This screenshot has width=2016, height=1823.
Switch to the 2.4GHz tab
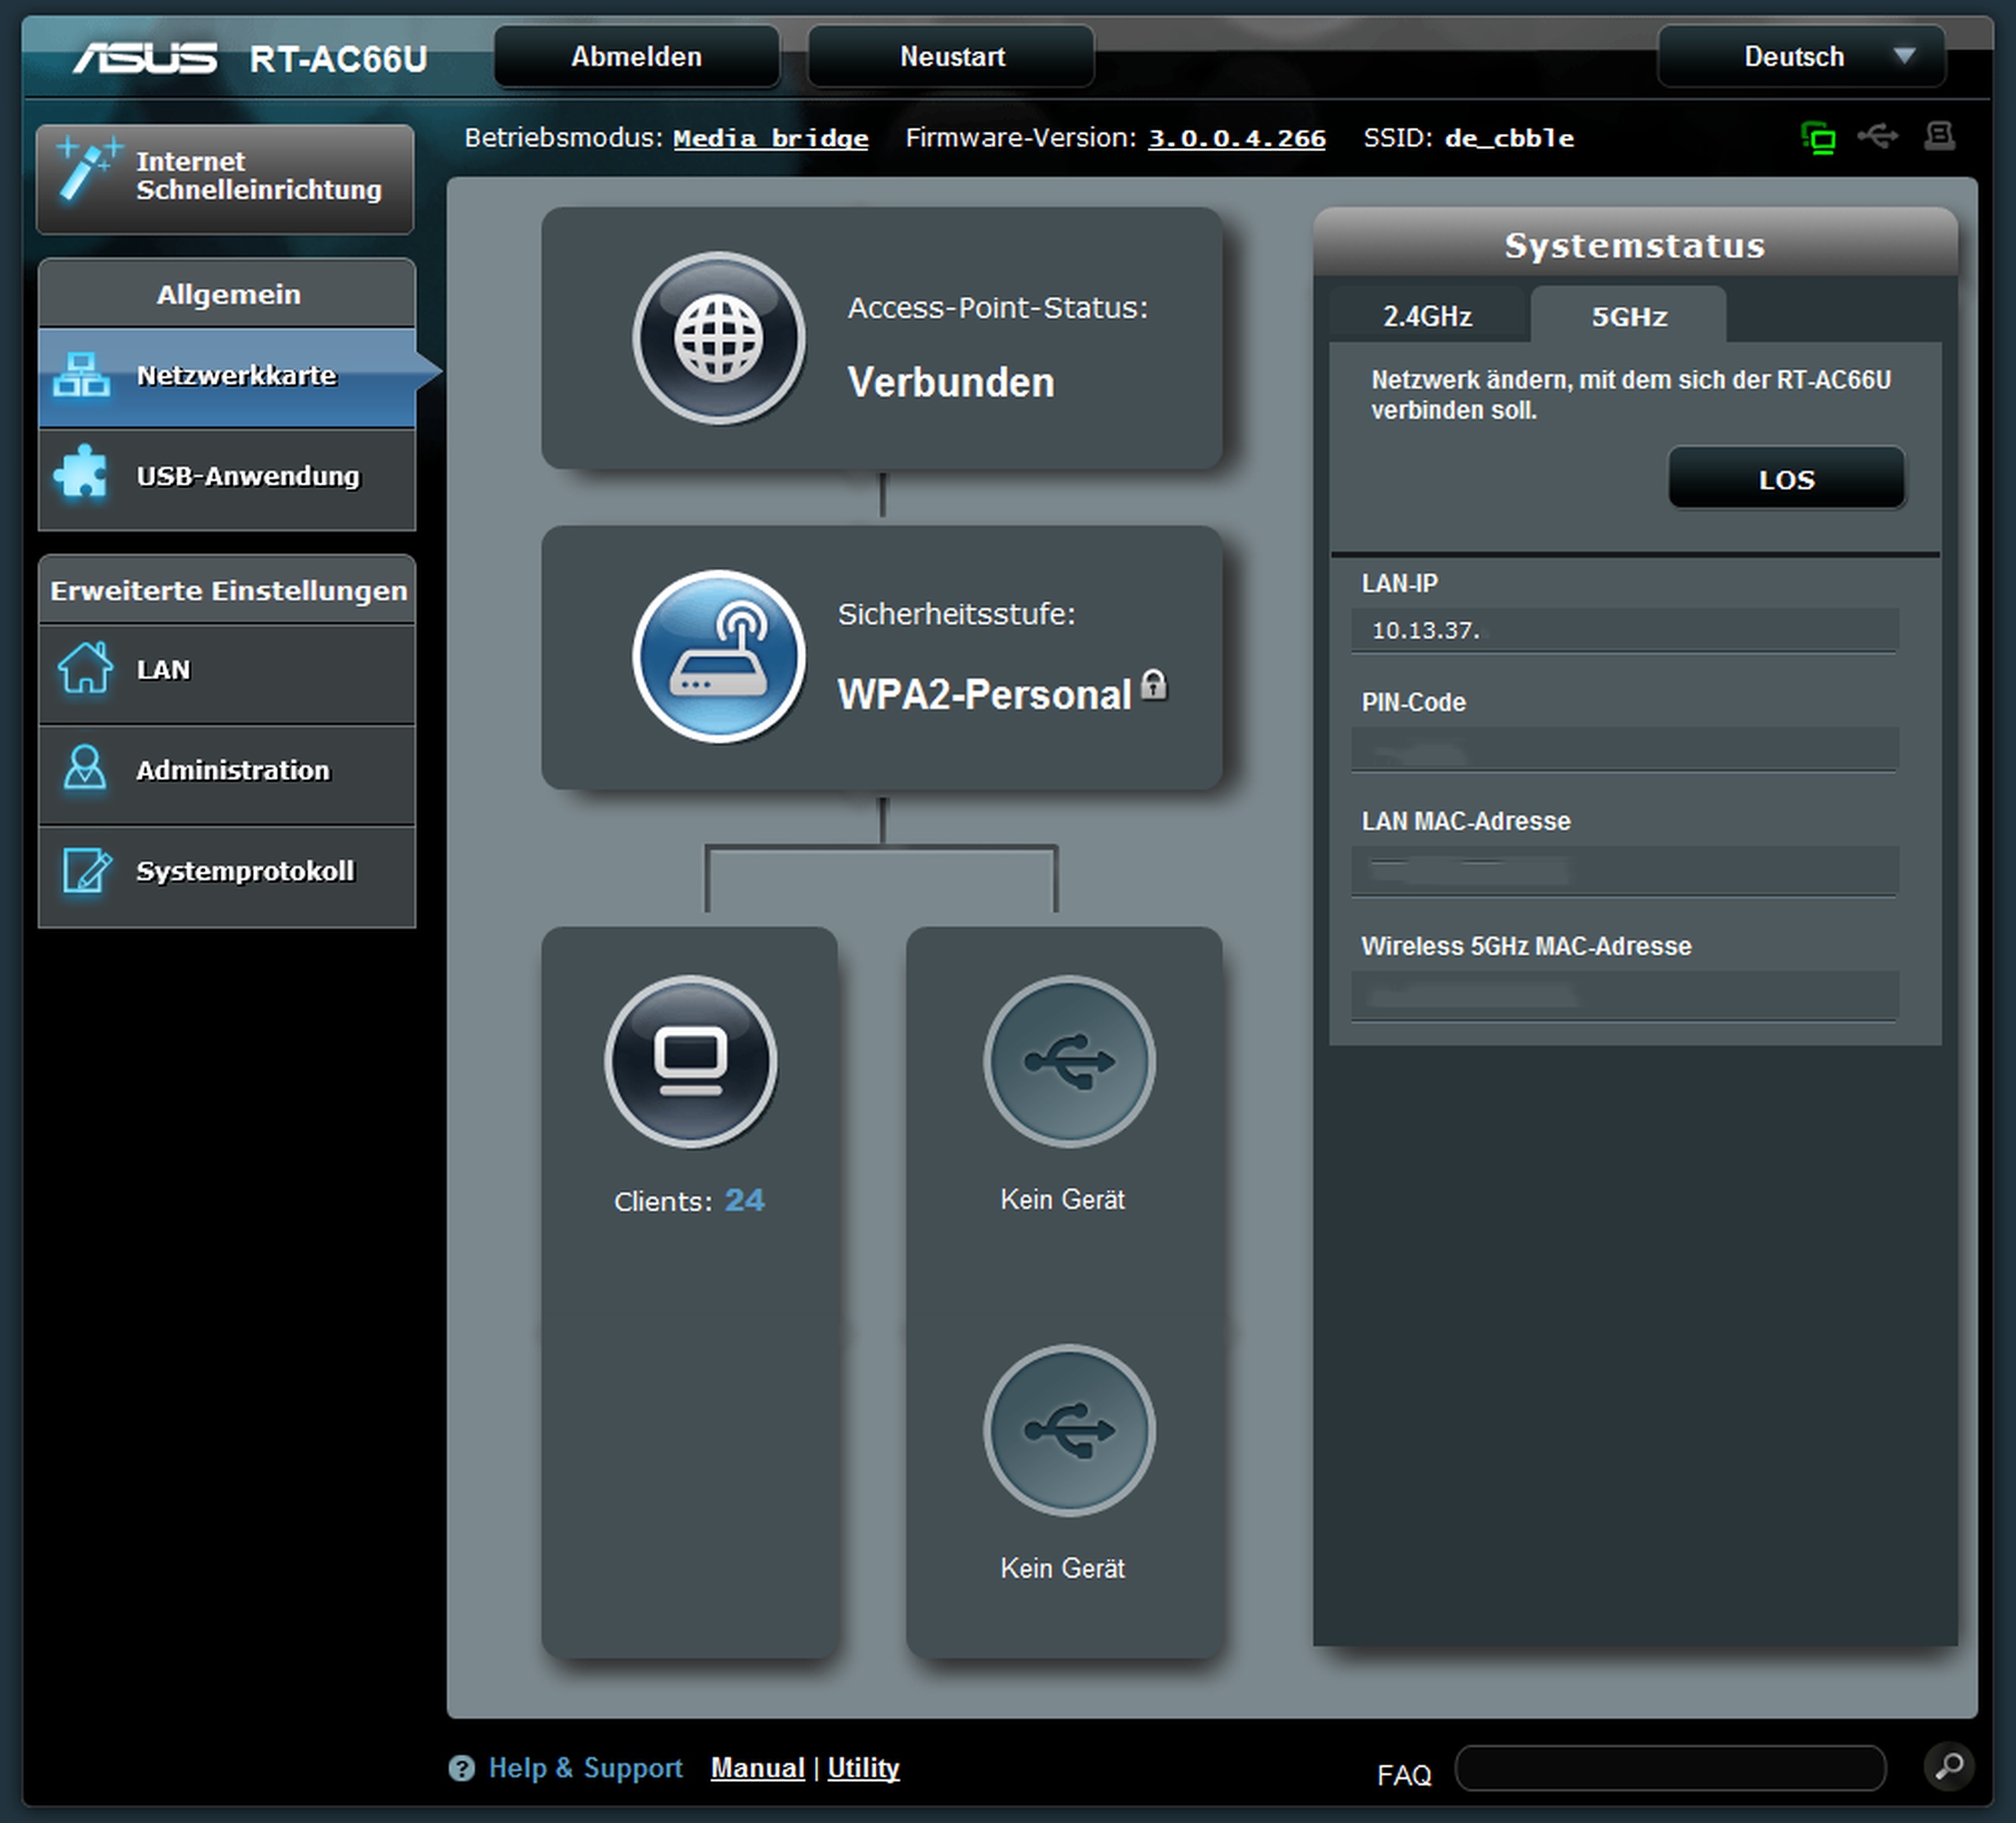click(x=1426, y=317)
